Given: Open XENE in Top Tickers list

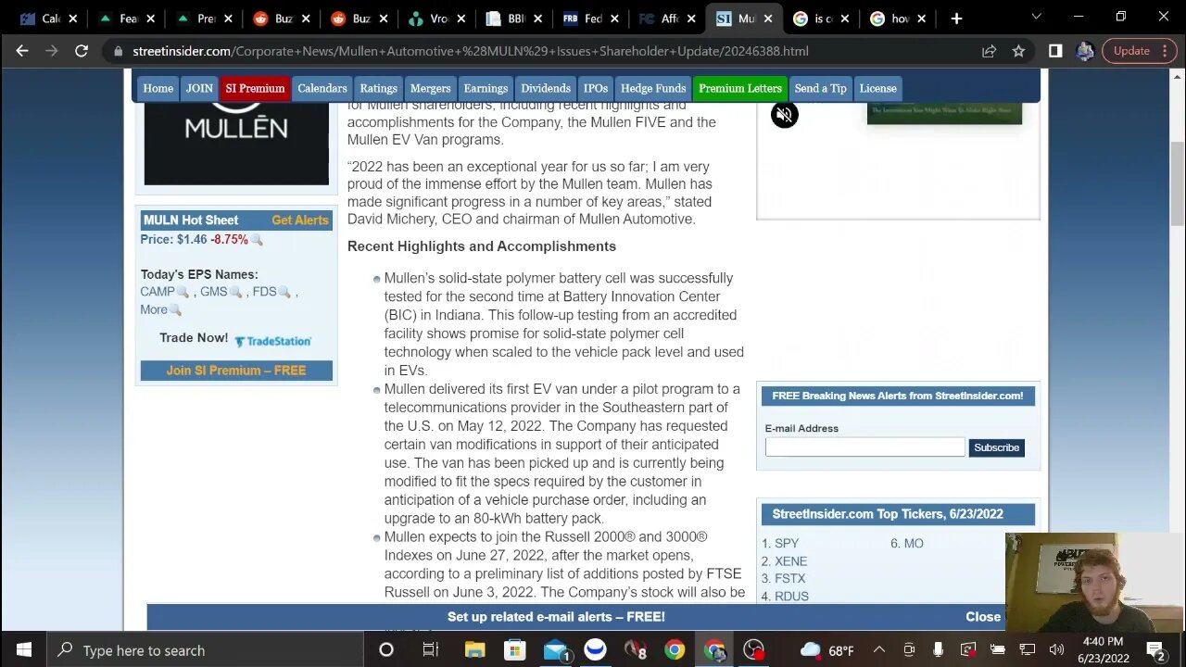Looking at the screenshot, I should coord(790,561).
